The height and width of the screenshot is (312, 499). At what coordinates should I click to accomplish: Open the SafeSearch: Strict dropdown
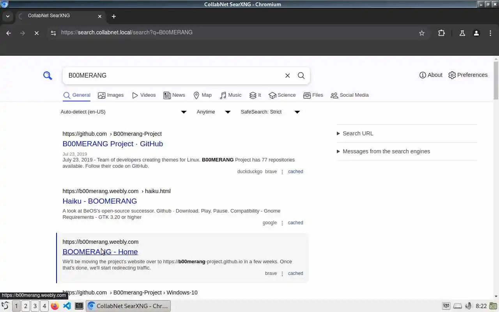(270, 112)
